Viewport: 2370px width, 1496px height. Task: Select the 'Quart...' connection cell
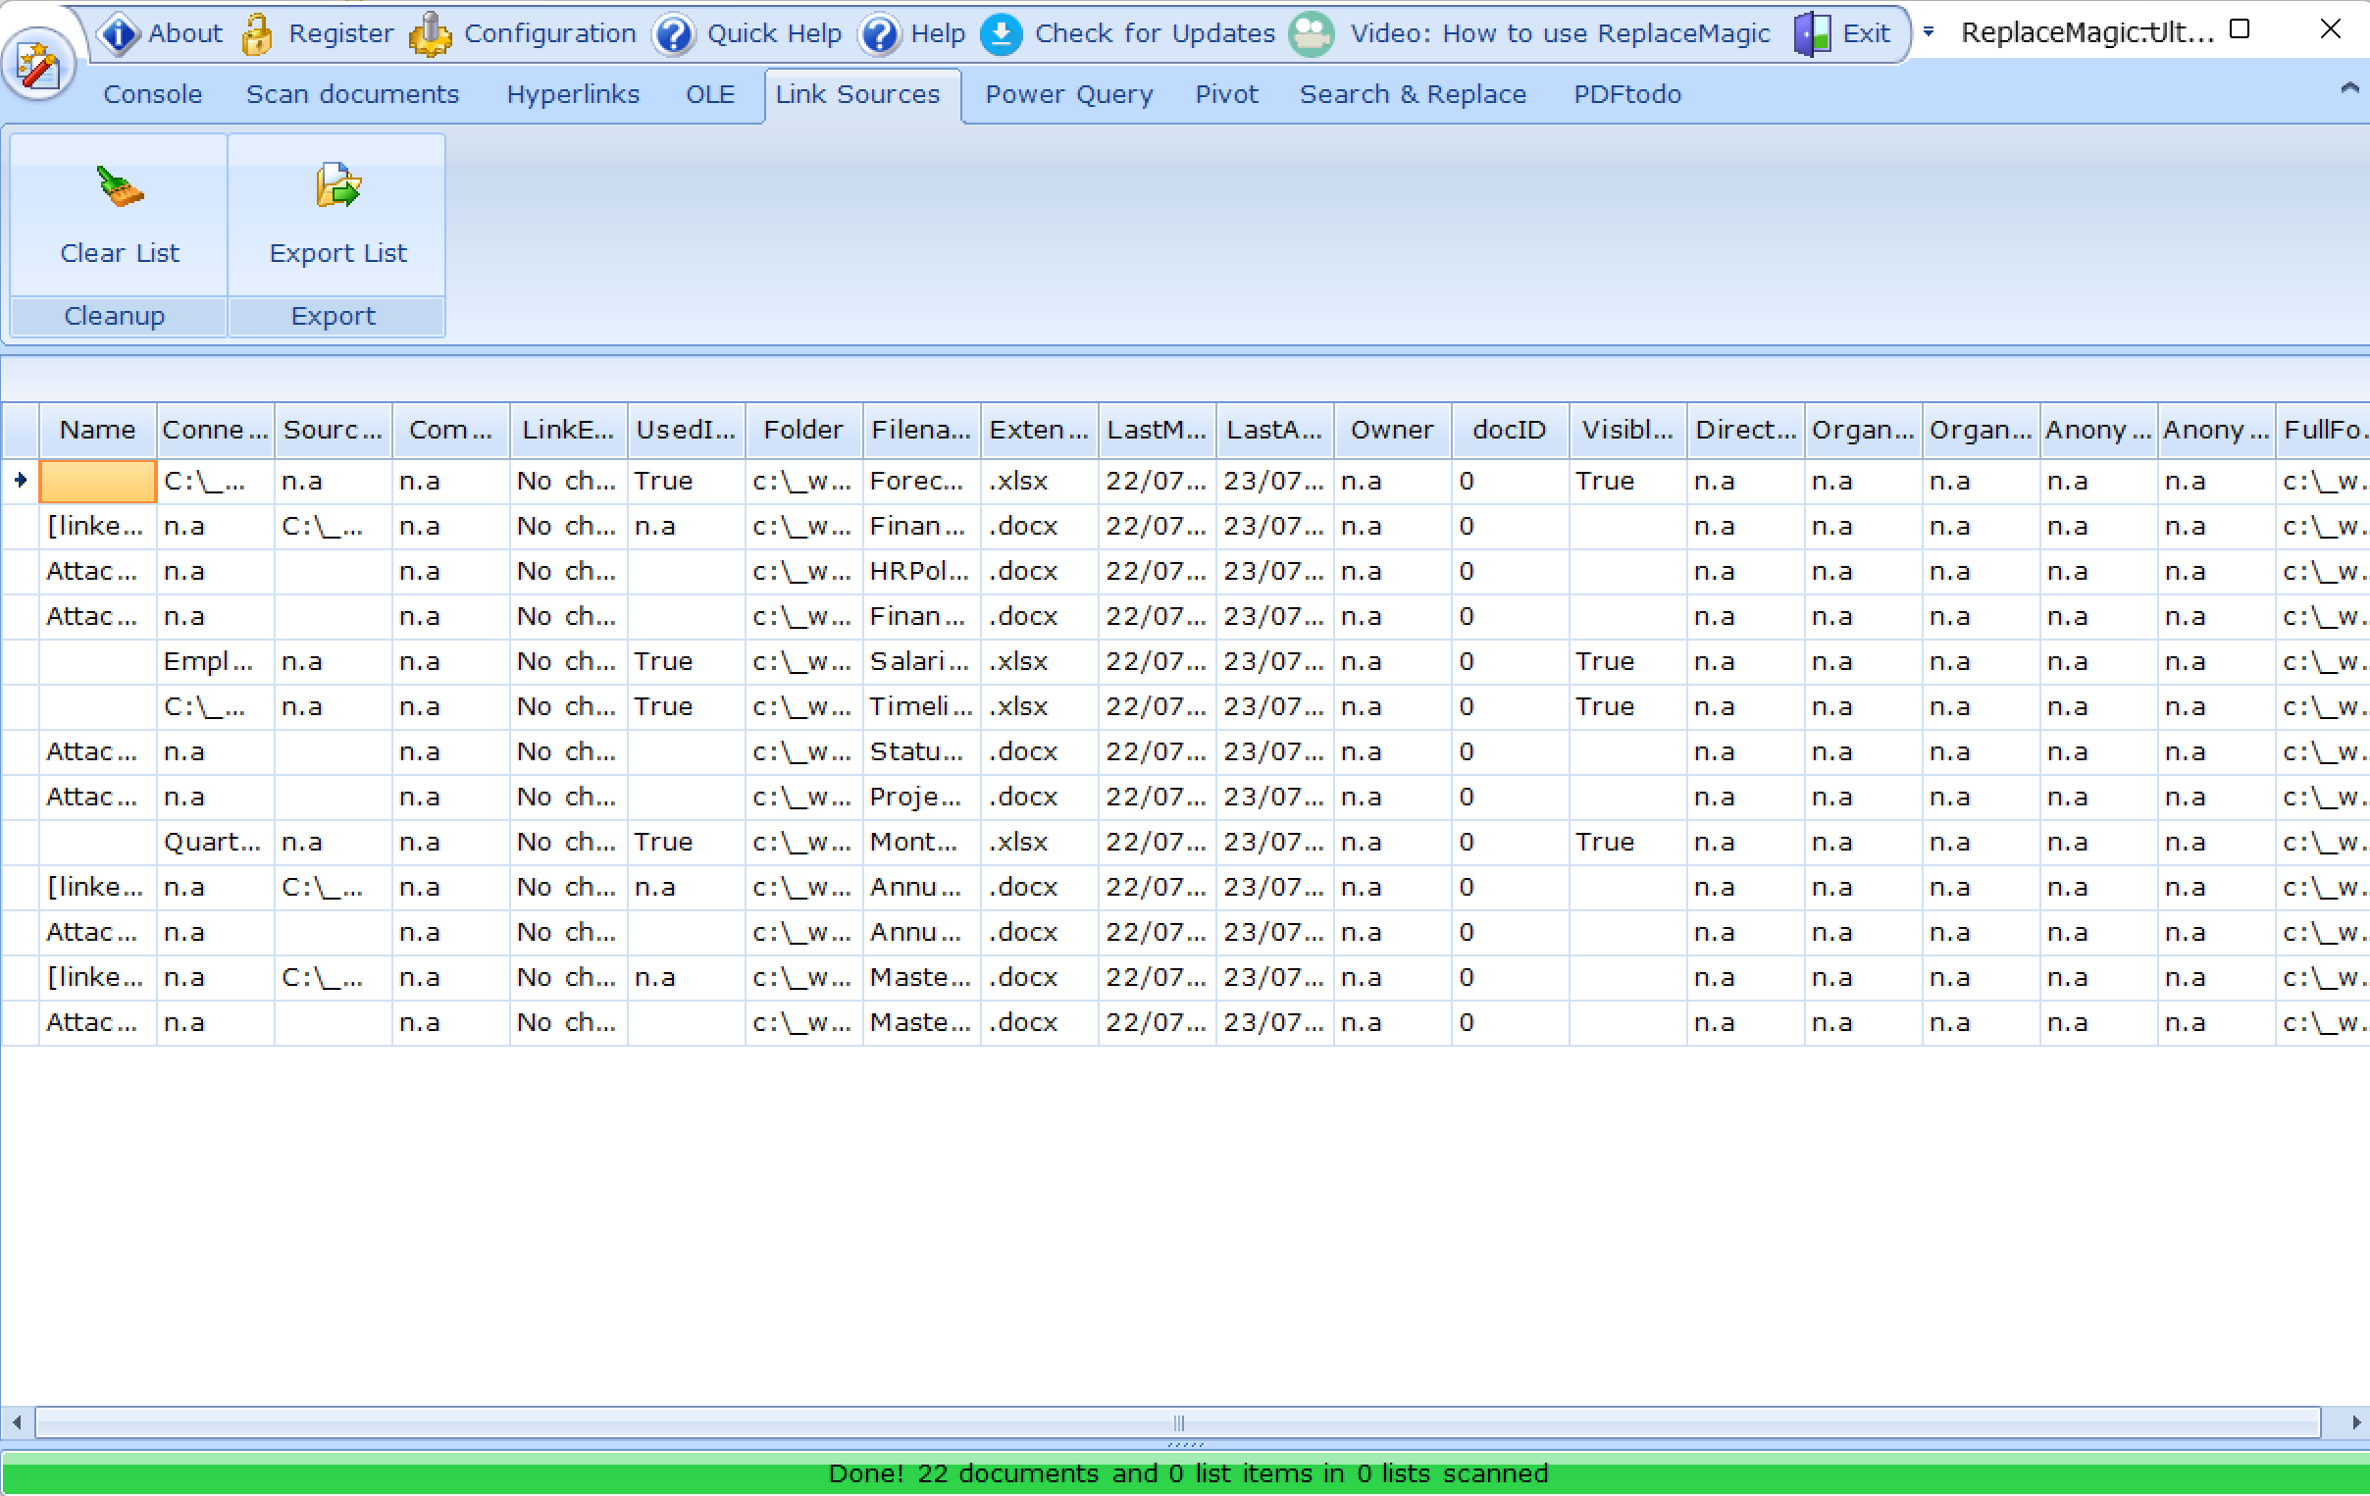point(215,843)
